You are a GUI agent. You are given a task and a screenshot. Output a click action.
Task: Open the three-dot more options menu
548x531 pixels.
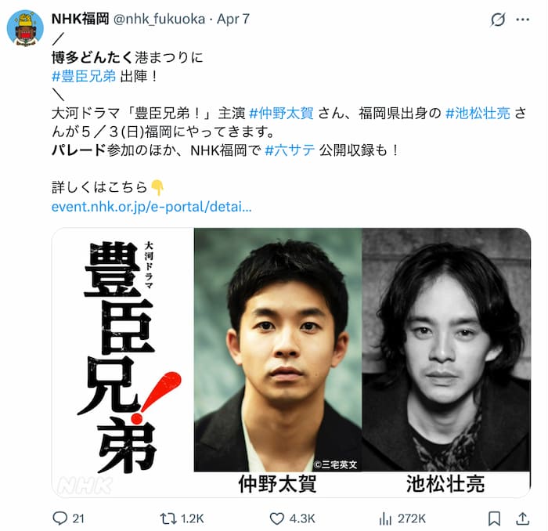click(x=522, y=20)
